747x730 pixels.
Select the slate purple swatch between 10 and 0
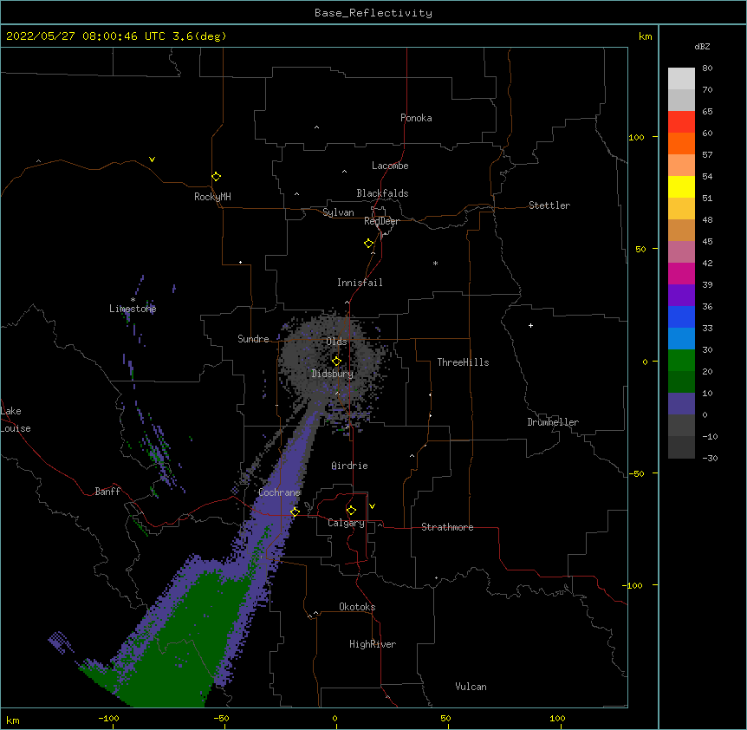coord(681,404)
